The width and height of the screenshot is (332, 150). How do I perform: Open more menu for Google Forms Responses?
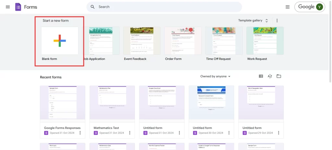[80, 133]
